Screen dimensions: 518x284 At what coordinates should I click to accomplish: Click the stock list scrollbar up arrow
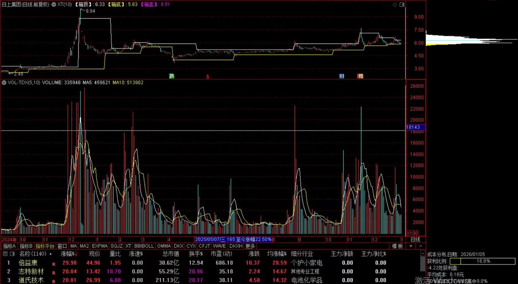423,254
